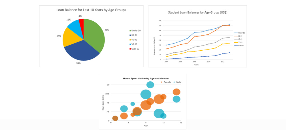Select 'Loan Balance for Last 10 Years' chart title

point(91,10)
